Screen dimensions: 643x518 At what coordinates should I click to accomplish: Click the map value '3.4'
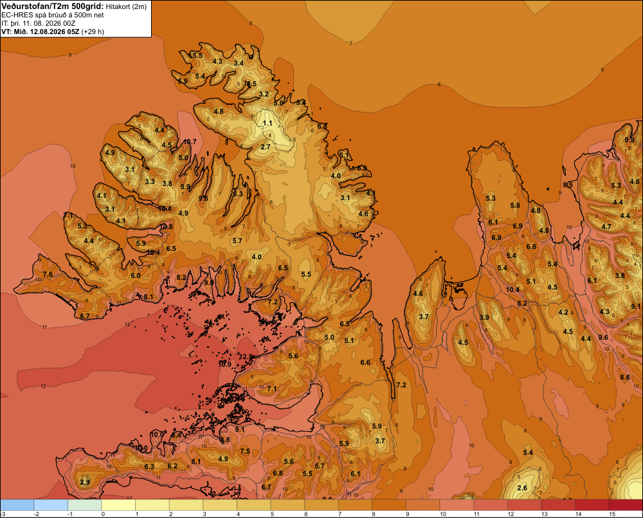coord(239,63)
